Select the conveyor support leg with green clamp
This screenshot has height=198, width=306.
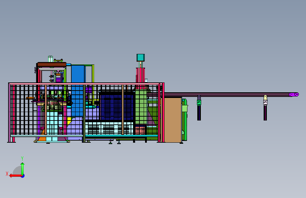199,108
